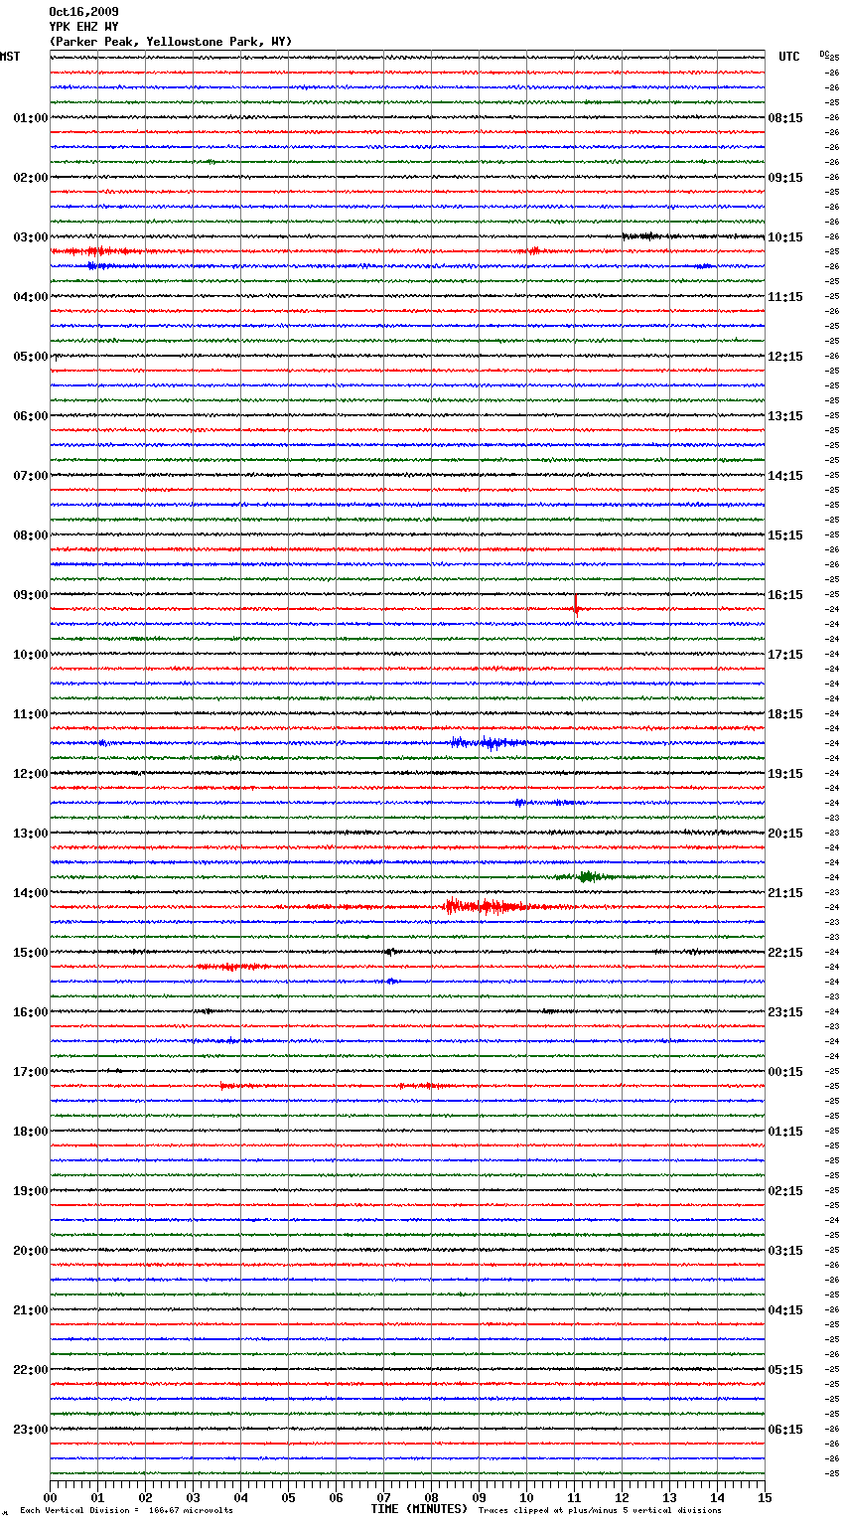Viewport: 844px width, 1524px height.
Task: Click minute tick label 05 on bottom axis
Action: tap(288, 1496)
